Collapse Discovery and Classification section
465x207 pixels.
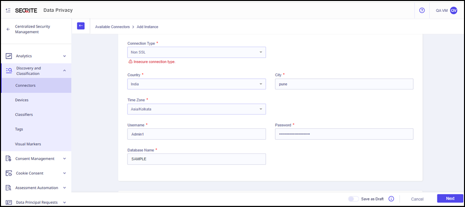pos(64,71)
